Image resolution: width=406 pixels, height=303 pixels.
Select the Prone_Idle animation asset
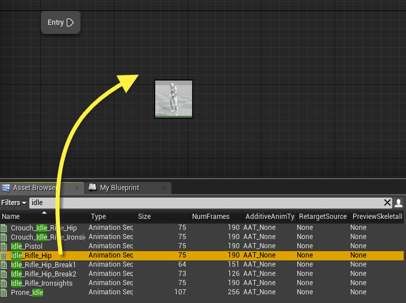pyautogui.click(x=27, y=292)
